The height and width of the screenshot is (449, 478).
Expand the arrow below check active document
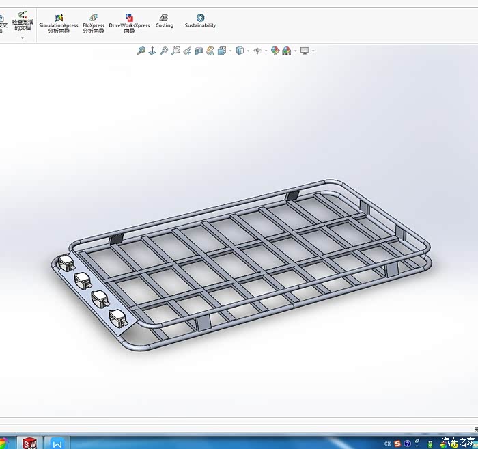coord(23,38)
